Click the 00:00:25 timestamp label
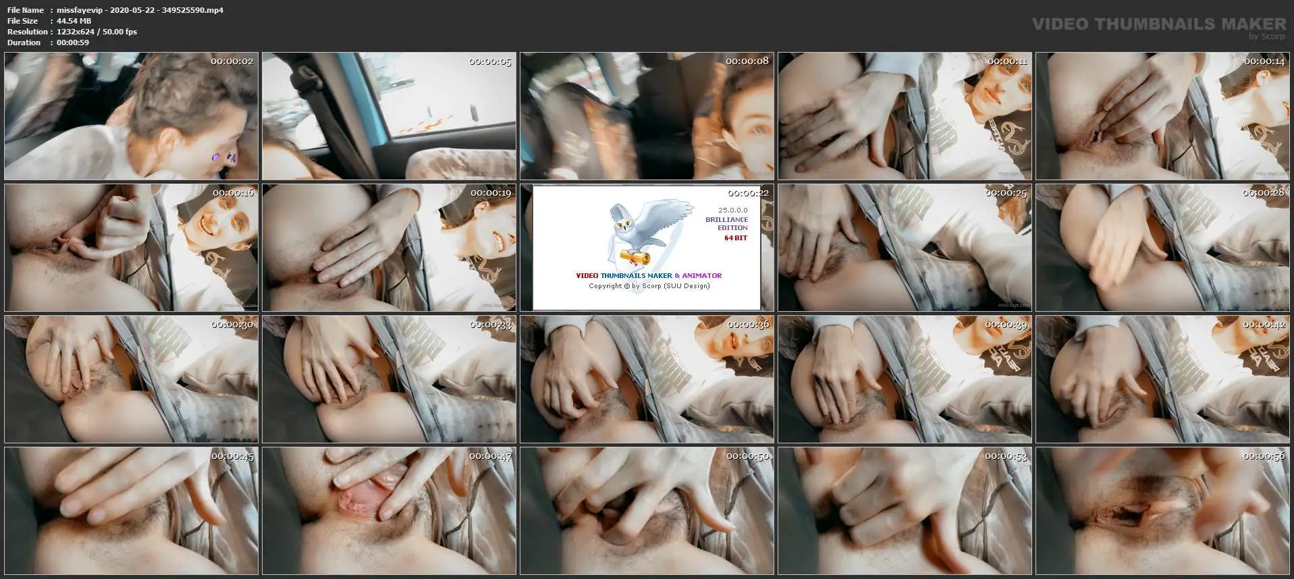The image size is (1294, 579). pos(1005,193)
